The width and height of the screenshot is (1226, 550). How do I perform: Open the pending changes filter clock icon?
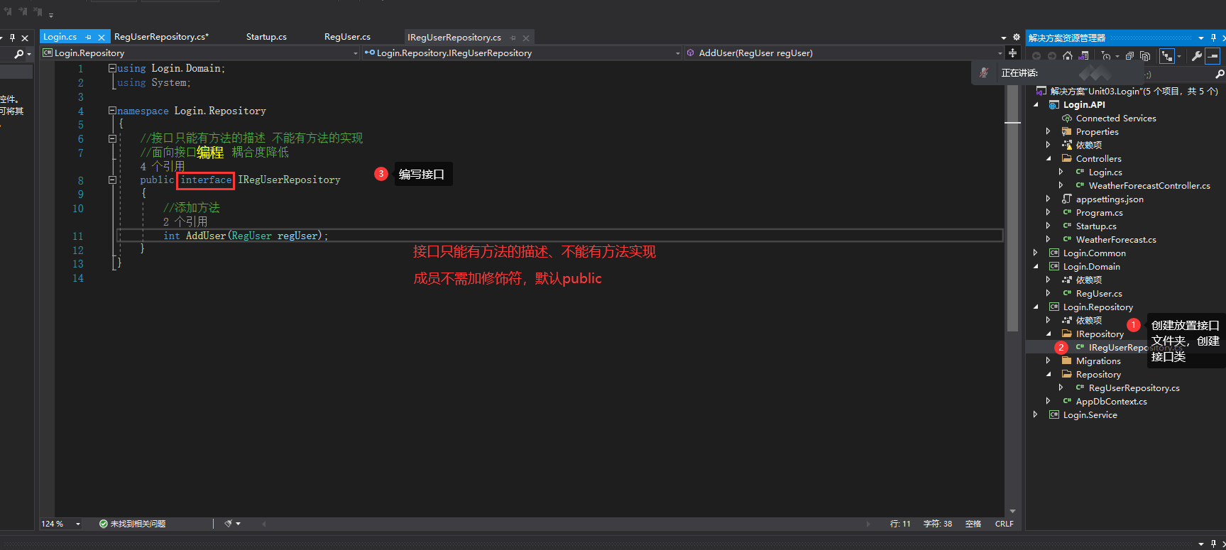(1106, 55)
